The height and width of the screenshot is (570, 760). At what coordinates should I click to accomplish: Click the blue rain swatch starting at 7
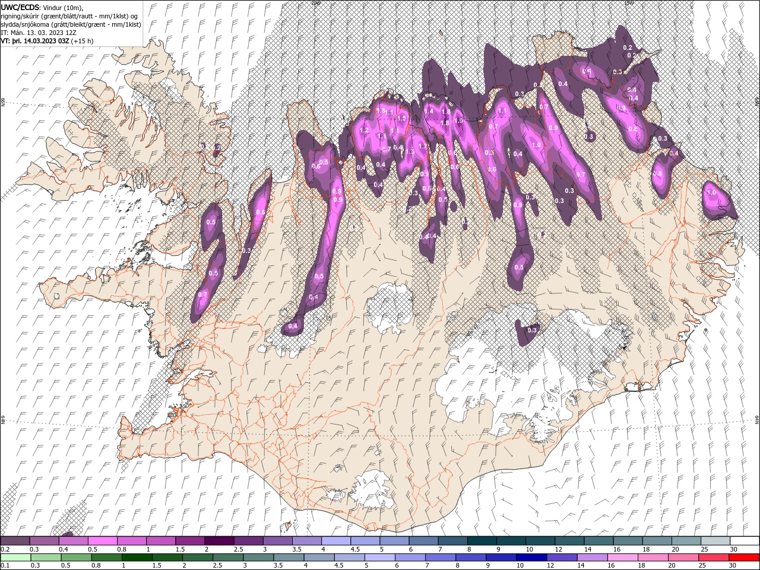click(x=439, y=557)
